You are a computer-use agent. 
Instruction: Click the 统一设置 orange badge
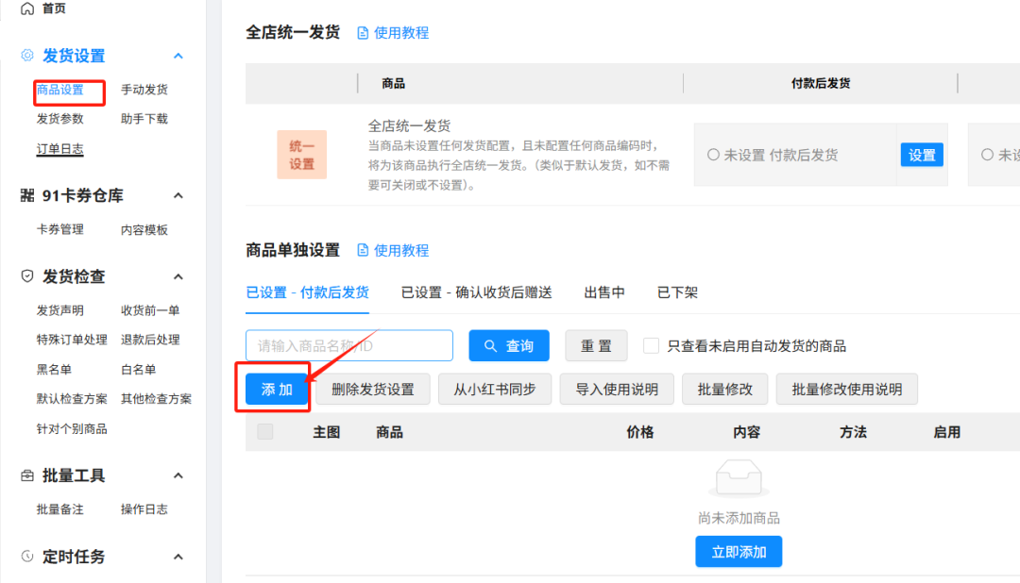pos(302,155)
